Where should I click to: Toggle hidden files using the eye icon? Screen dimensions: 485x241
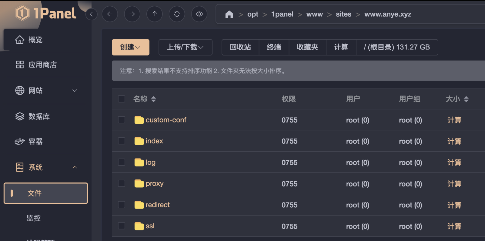(199, 14)
